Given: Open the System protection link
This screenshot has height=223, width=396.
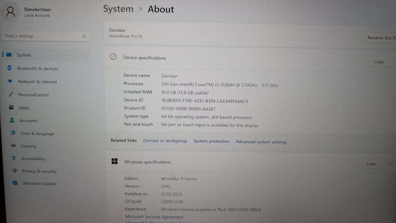Looking at the screenshot, I should (x=211, y=141).
